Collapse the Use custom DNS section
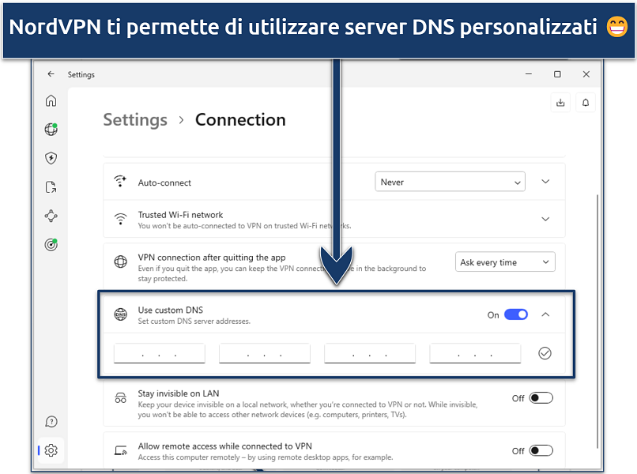 click(x=545, y=314)
